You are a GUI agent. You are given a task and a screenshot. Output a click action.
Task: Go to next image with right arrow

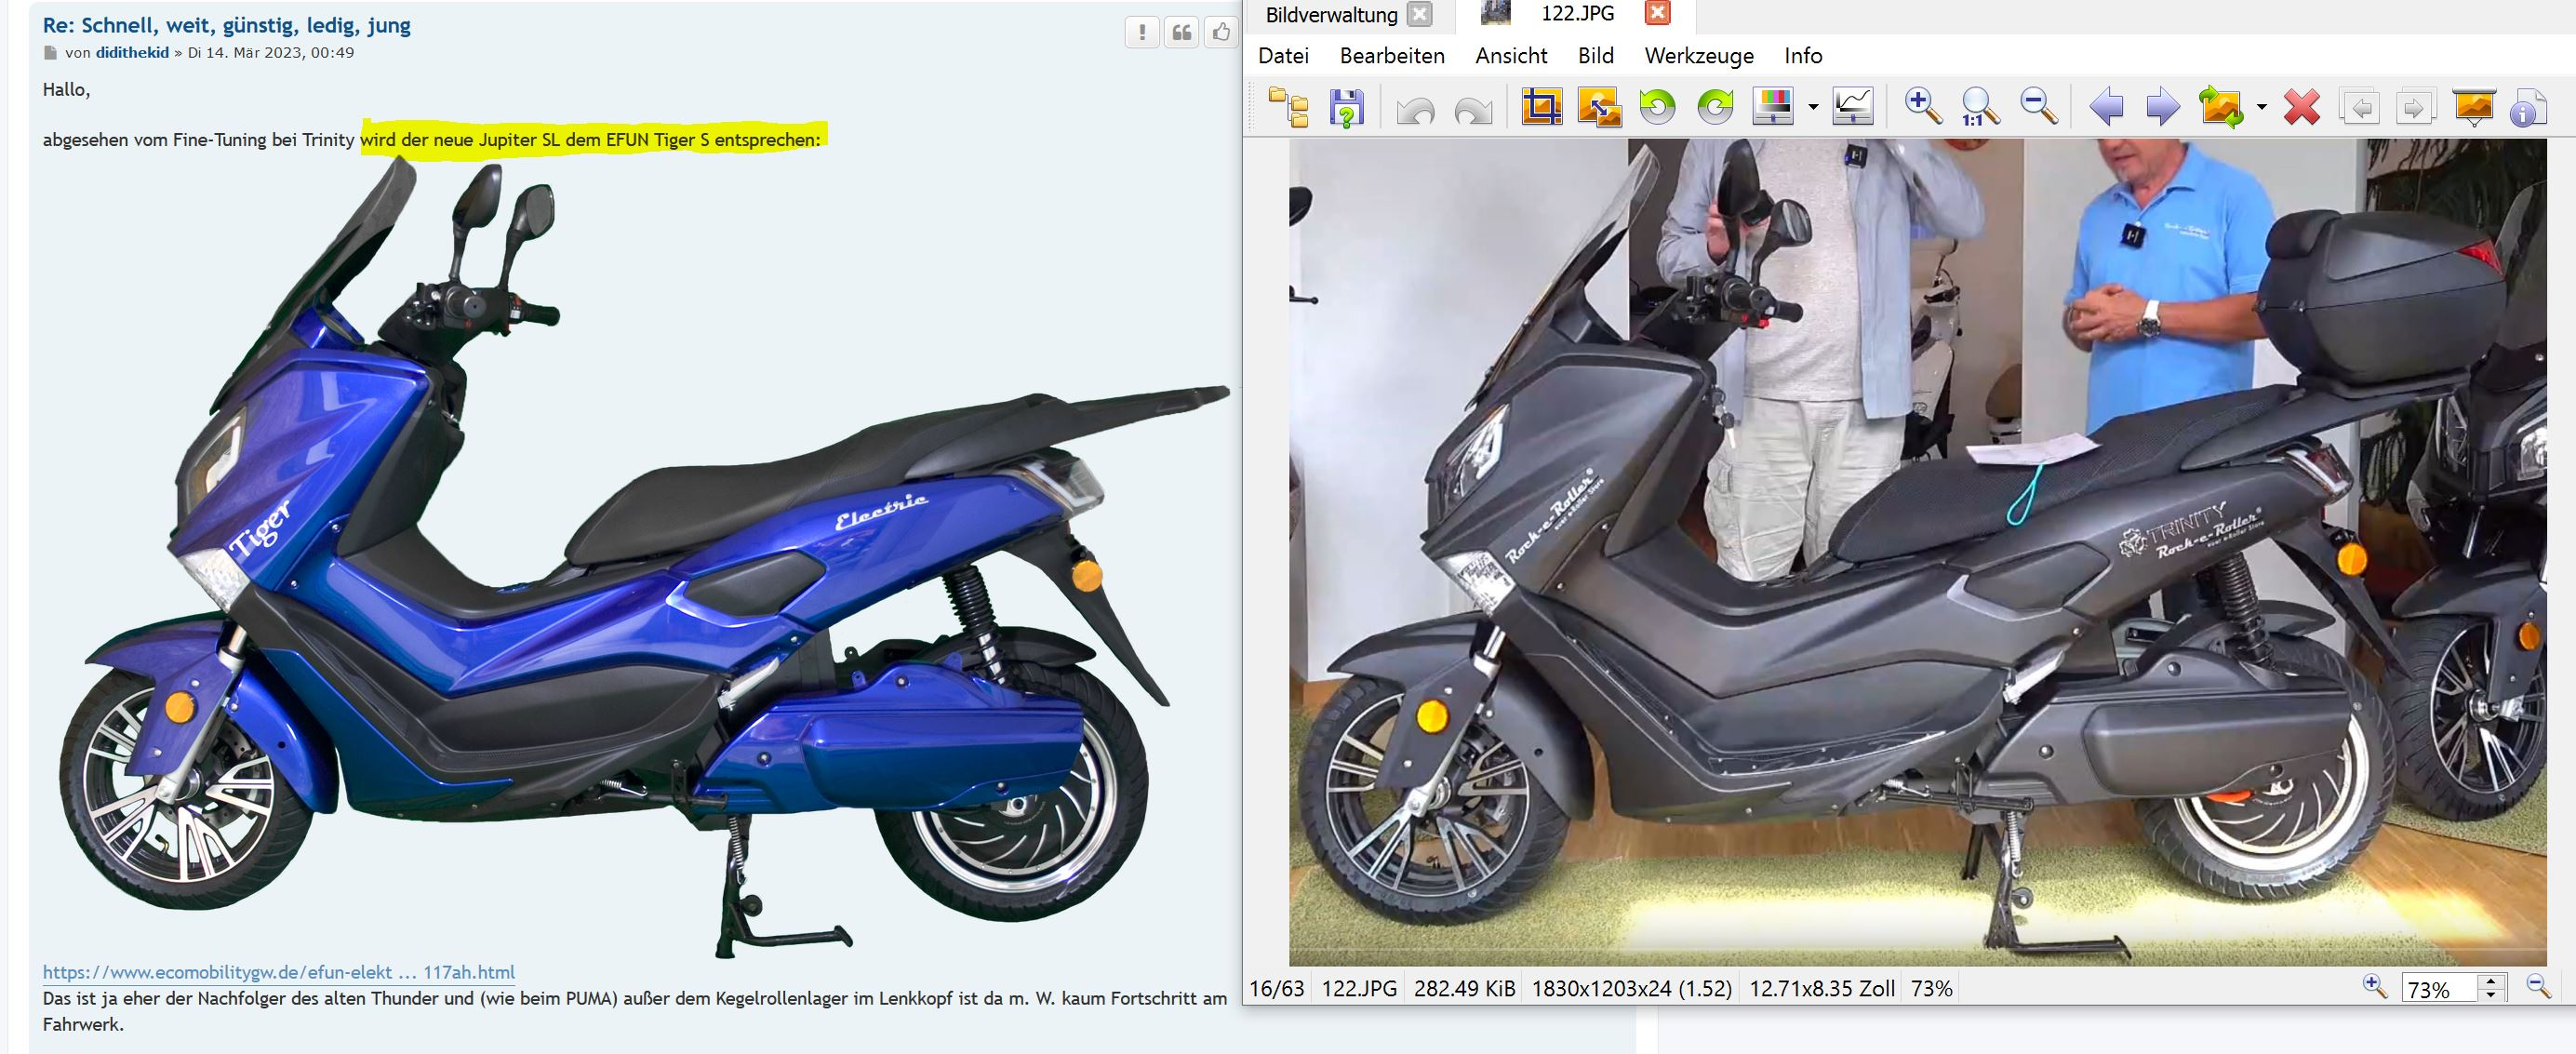[x=2162, y=107]
